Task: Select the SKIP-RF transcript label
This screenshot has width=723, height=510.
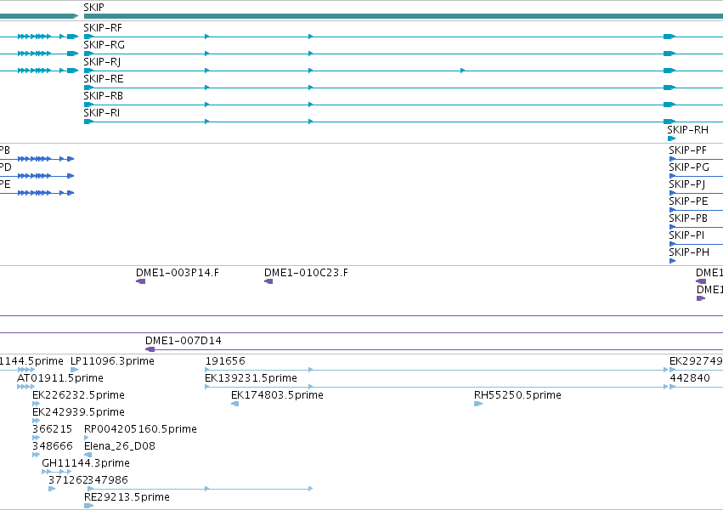Action: (x=103, y=28)
